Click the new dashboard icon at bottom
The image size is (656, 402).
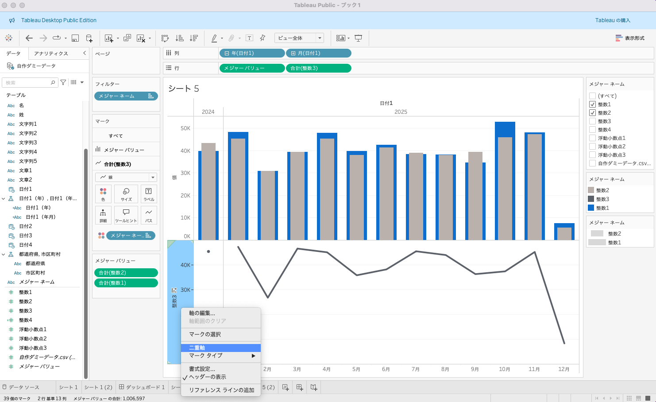pos(300,387)
